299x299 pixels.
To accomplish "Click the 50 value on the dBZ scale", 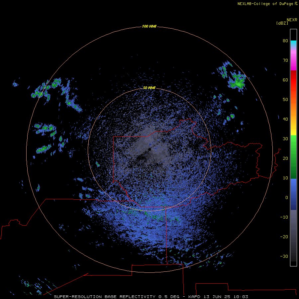I will pos(285,100).
